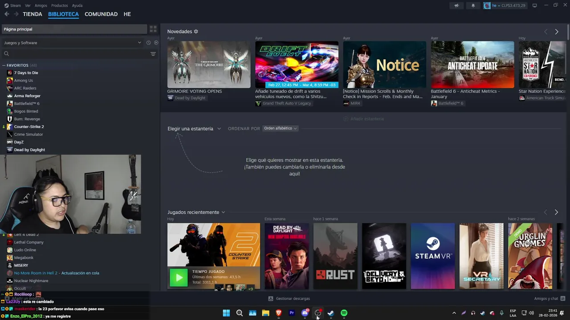The height and width of the screenshot is (320, 570).
Task: Open GRIMOIRE VOTING OPENS news thumbnail
Action: click(x=209, y=64)
